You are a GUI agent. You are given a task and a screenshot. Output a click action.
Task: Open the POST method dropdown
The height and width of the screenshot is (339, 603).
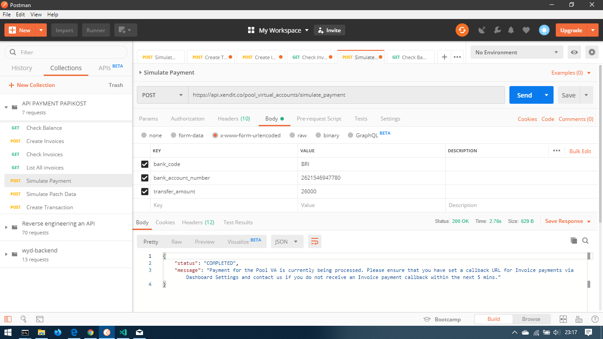click(x=162, y=95)
